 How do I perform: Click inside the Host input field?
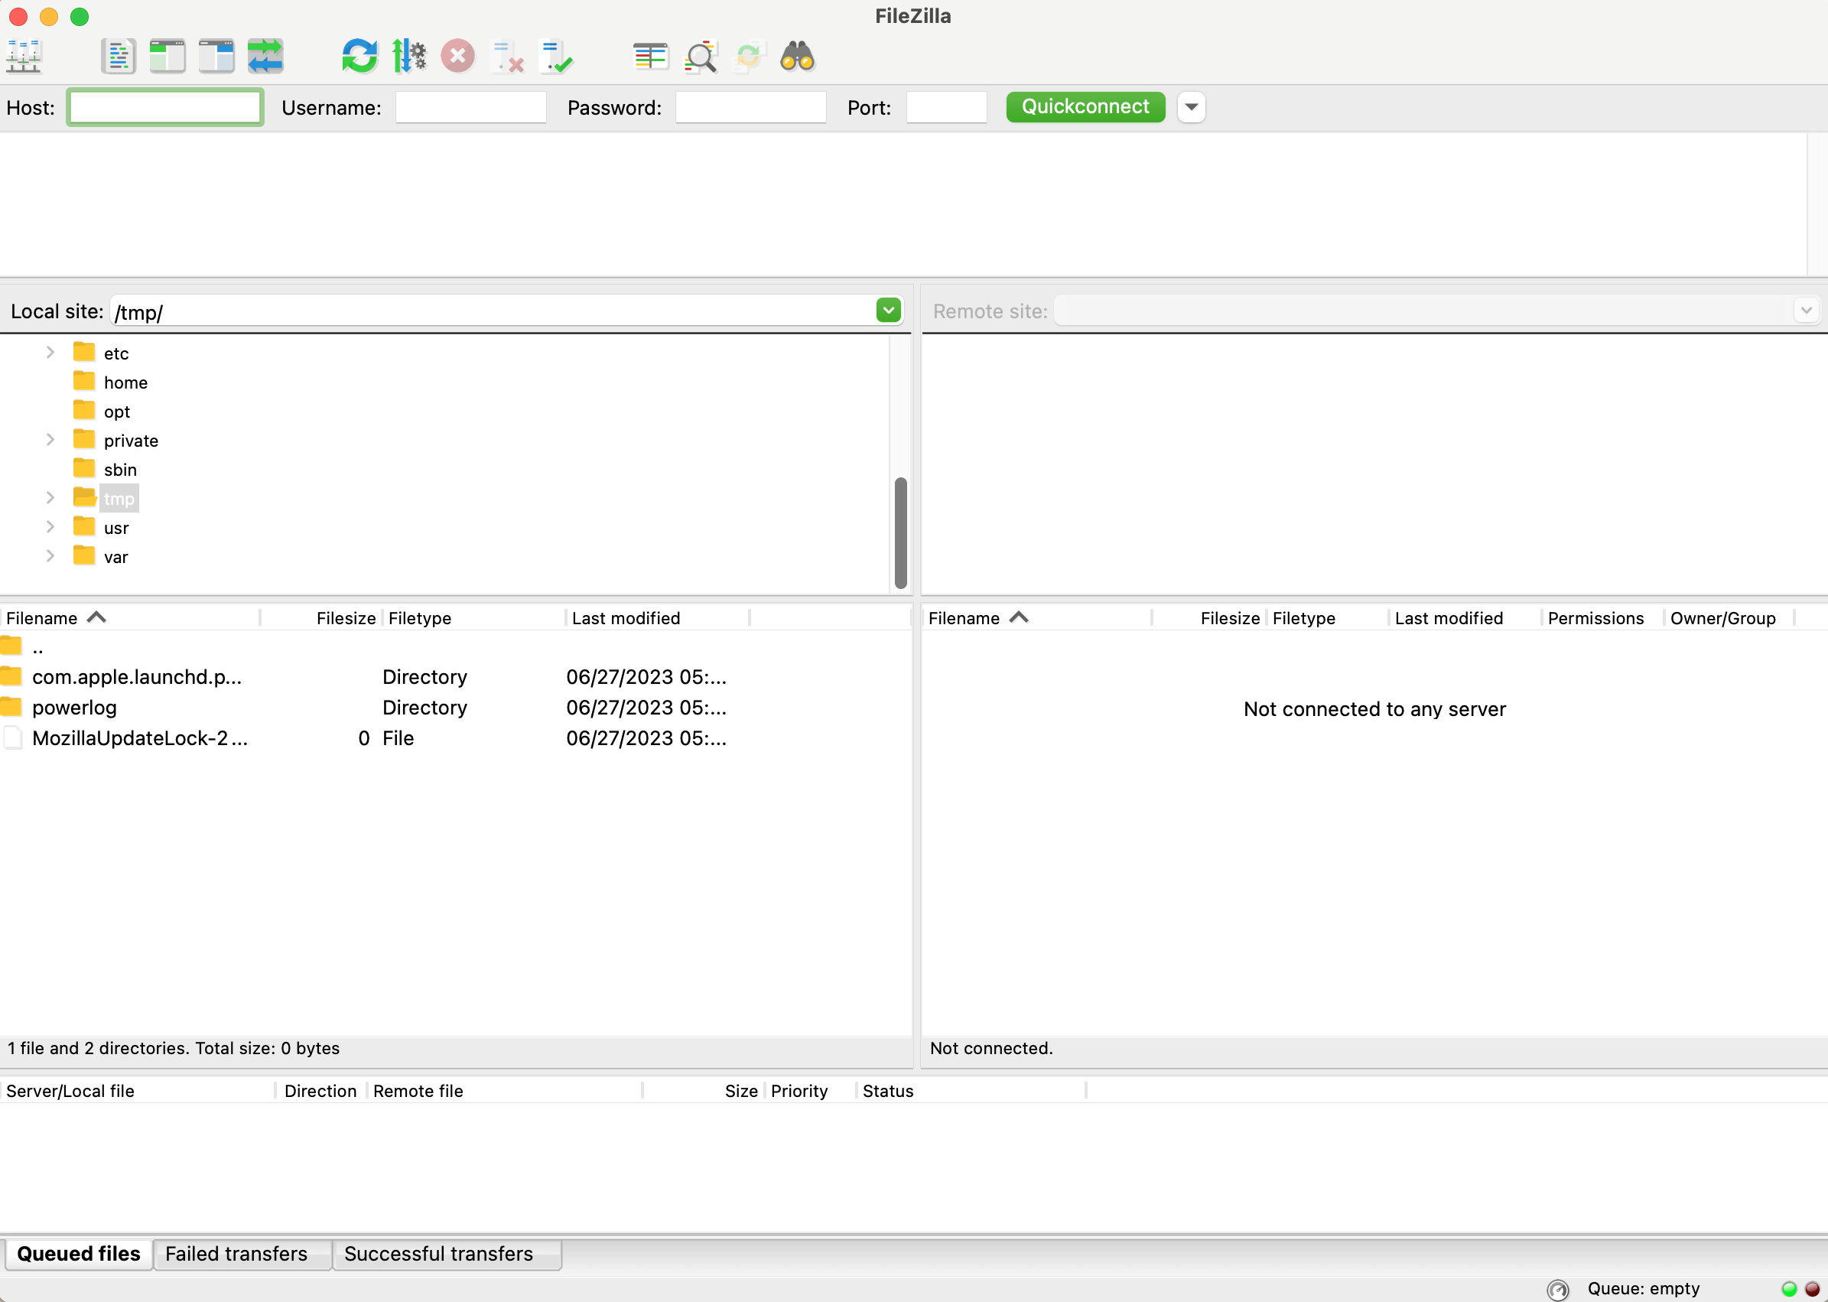coord(164,106)
